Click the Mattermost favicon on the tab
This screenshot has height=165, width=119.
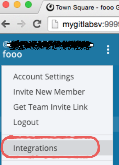[x=50, y=7]
